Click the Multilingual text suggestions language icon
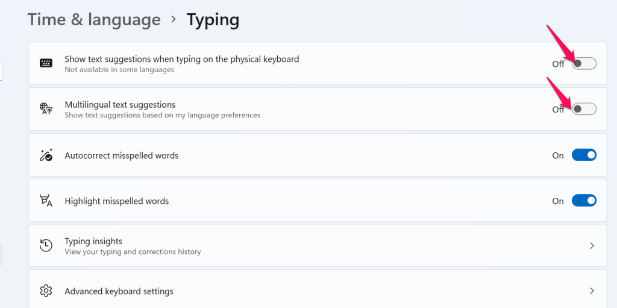Screen dimensions: 617x308 pos(46,109)
